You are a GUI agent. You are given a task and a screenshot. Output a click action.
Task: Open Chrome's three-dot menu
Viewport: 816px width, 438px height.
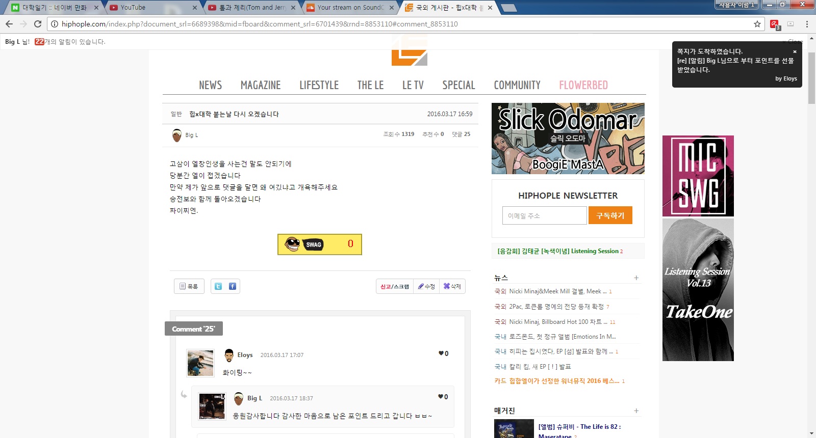807,24
